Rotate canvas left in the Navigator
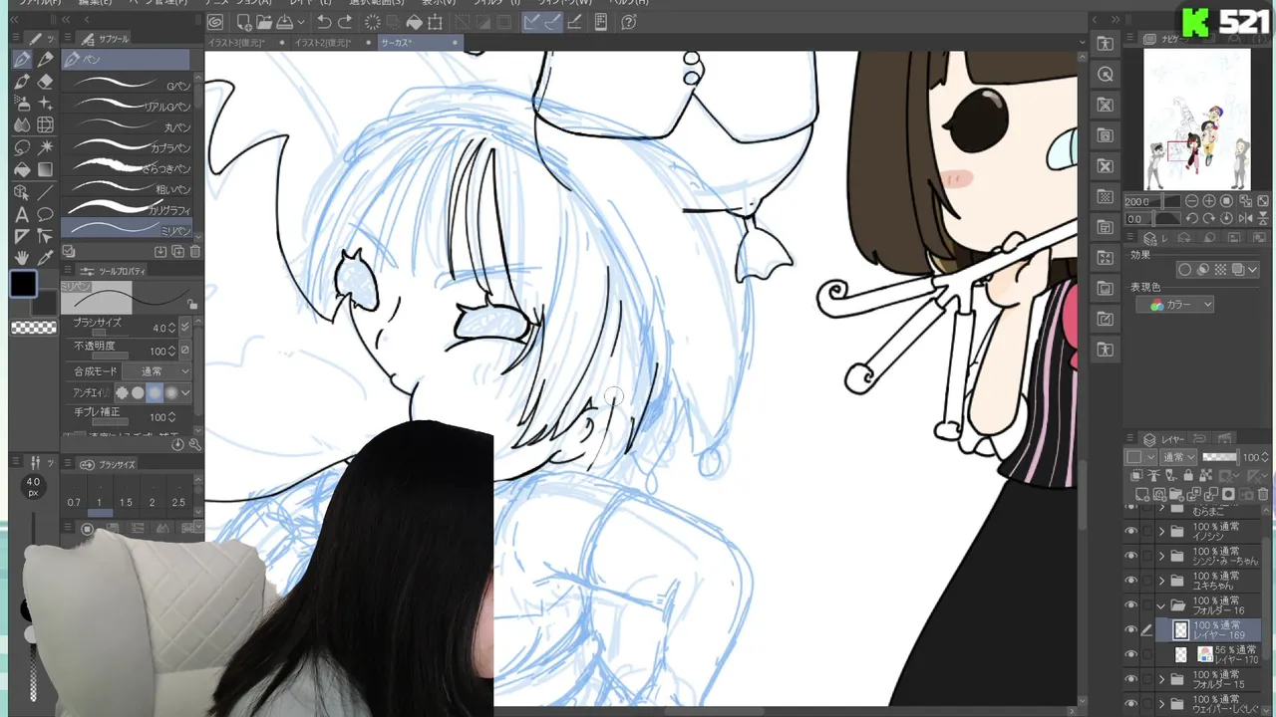This screenshot has height=717, width=1276. click(x=1192, y=218)
